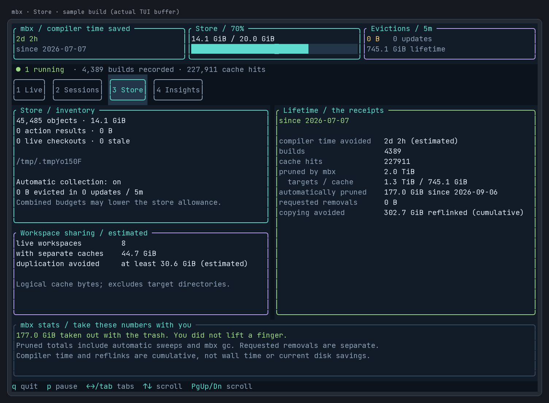Click 'at least 30.6 GiB (estimated)' value
Screen dimensions: 549x403
point(184,264)
